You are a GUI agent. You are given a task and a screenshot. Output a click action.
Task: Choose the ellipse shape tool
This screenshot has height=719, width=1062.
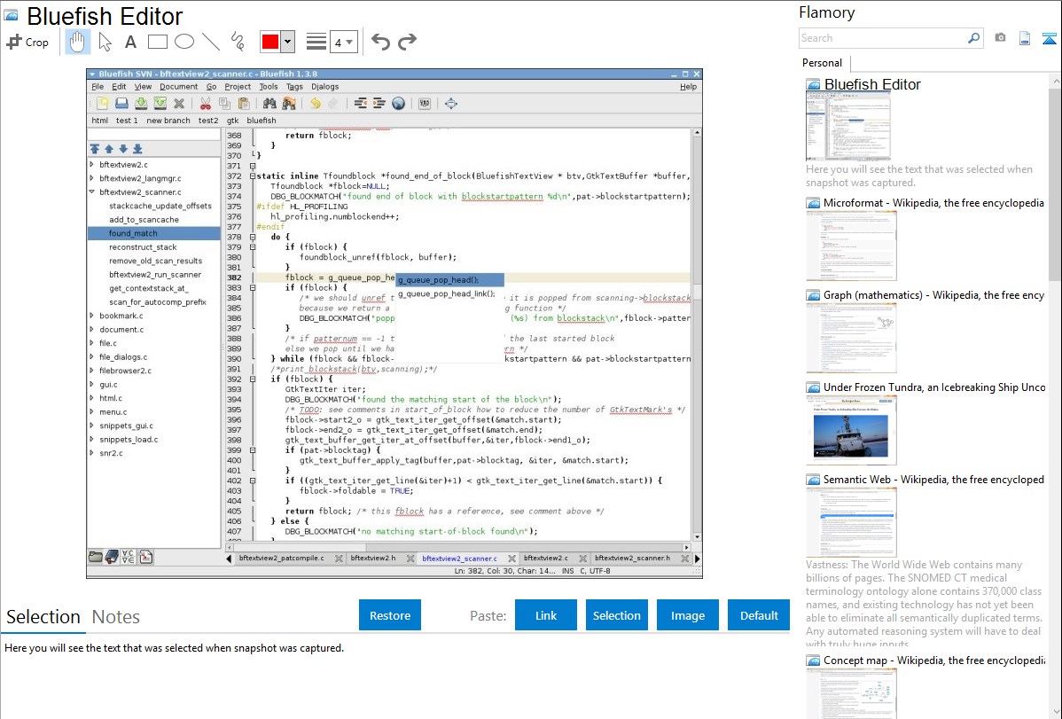184,42
